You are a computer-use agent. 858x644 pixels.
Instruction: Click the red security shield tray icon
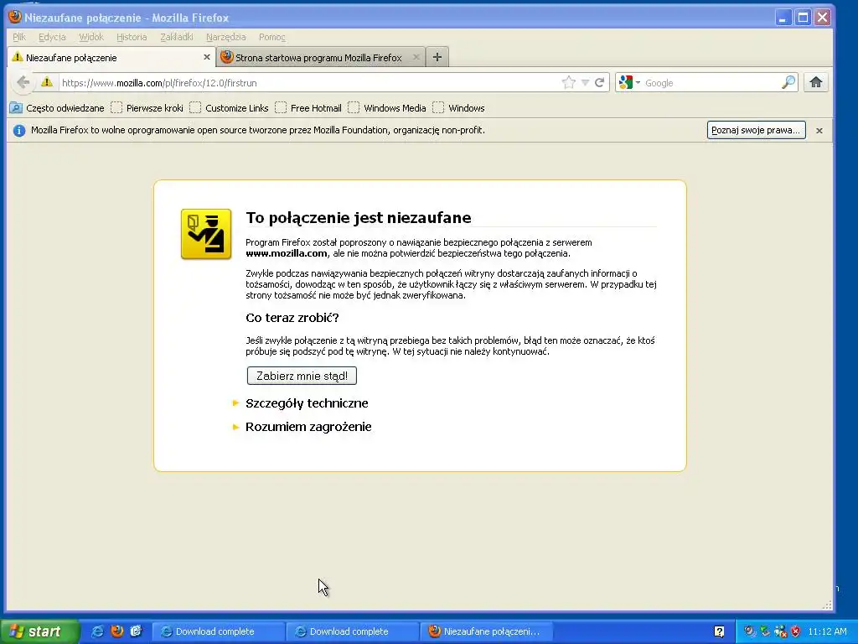796,631
